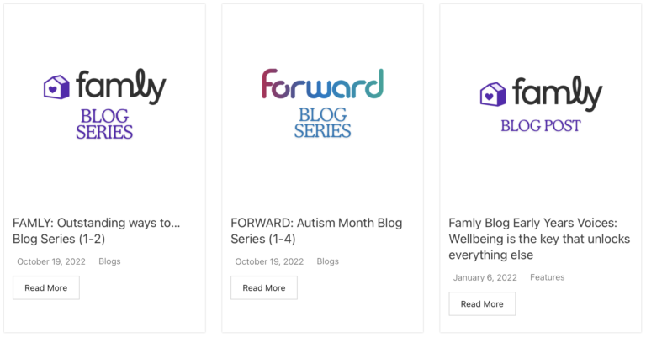
Task: Click the Famly house heart icon in first card
Action: pyautogui.click(x=56, y=87)
